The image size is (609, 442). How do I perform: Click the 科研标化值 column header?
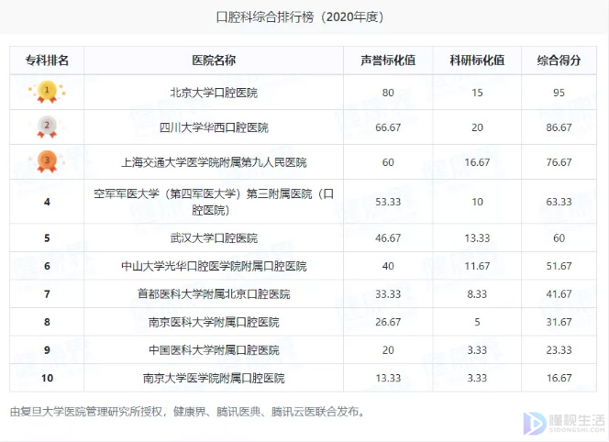pos(477,61)
